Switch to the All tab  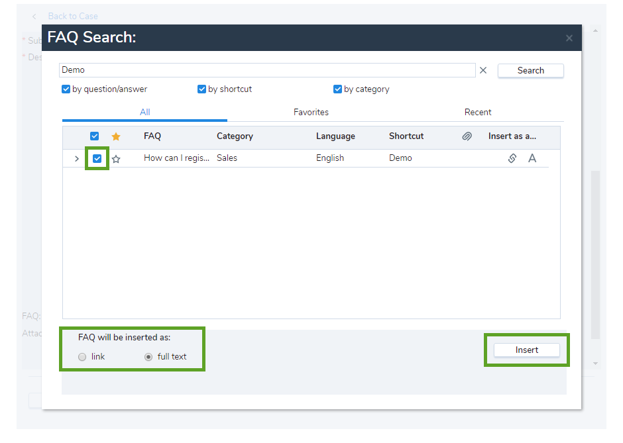144,113
